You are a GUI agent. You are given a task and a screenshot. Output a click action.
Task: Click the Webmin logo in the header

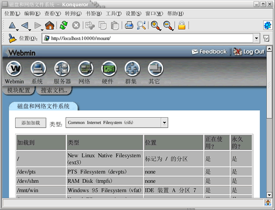tap(21, 53)
